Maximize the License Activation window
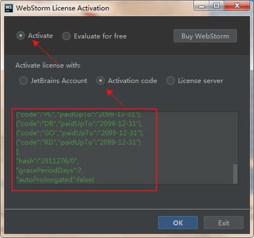This screenshot has width=254, height=238. click(x=217, y=6)
